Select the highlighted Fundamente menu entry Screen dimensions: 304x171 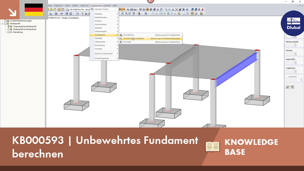pyautogui.click(x=104, y=35)
